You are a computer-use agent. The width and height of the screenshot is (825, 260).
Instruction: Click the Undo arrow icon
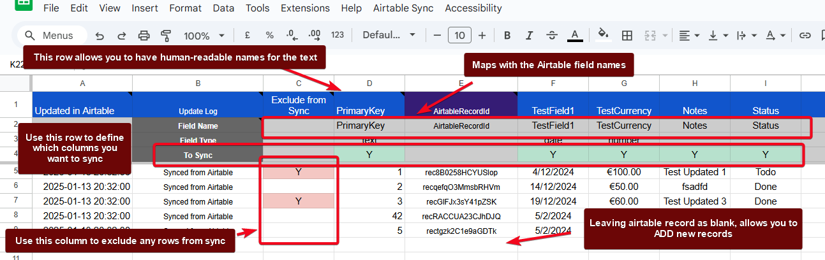(x=100, y=36)
